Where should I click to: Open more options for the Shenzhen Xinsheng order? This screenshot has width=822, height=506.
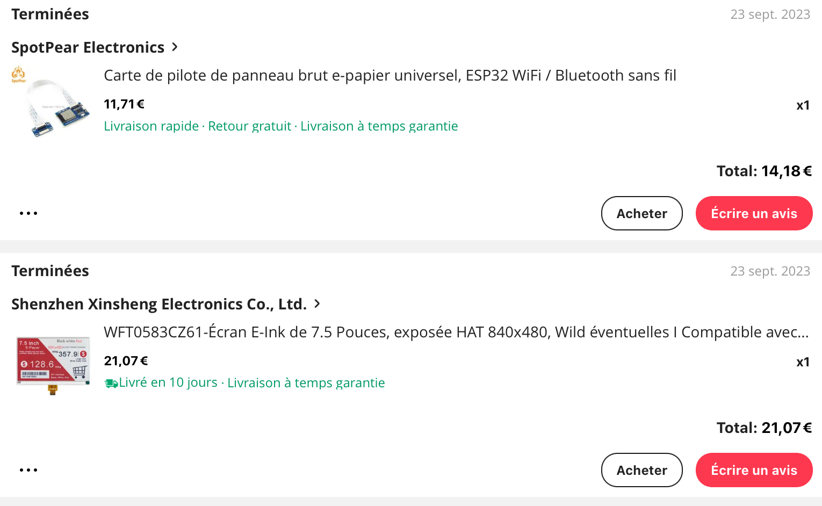click(28, 470)
